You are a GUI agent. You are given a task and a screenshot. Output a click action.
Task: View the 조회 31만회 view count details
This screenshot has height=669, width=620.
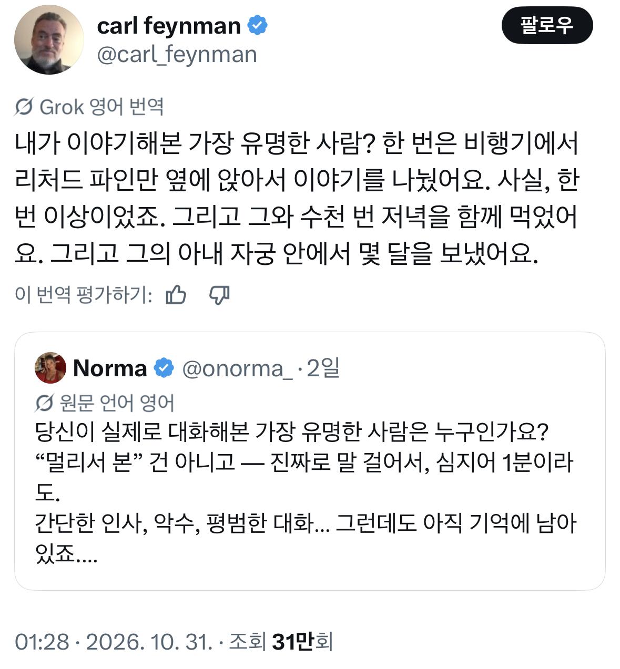click(281, 642)
